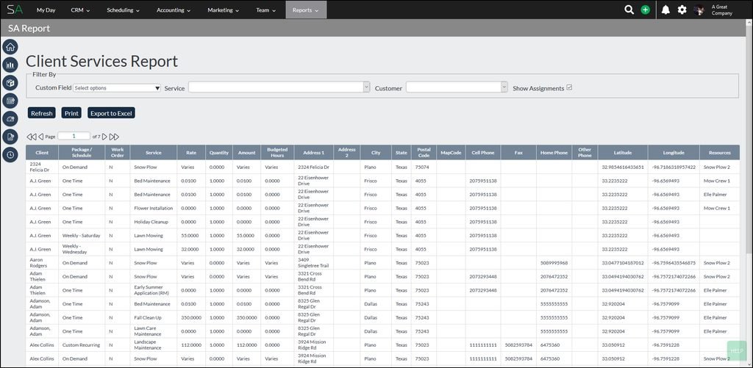
Task: Click the Budgeted Hours column header
Action: 277,153
